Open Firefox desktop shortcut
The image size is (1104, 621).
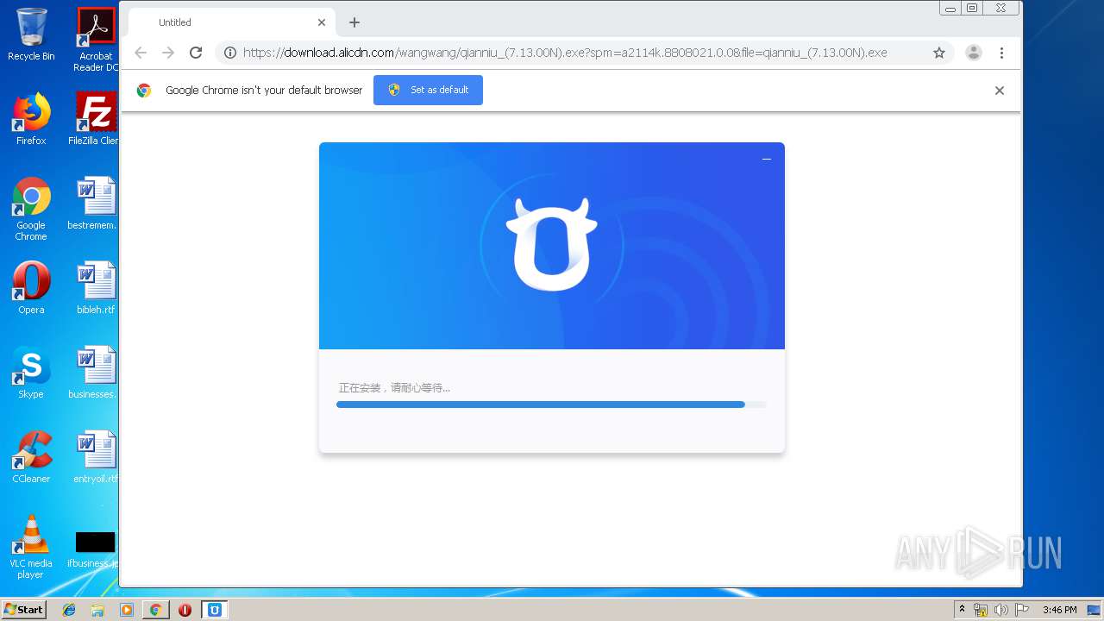click(x=31, y=119)
